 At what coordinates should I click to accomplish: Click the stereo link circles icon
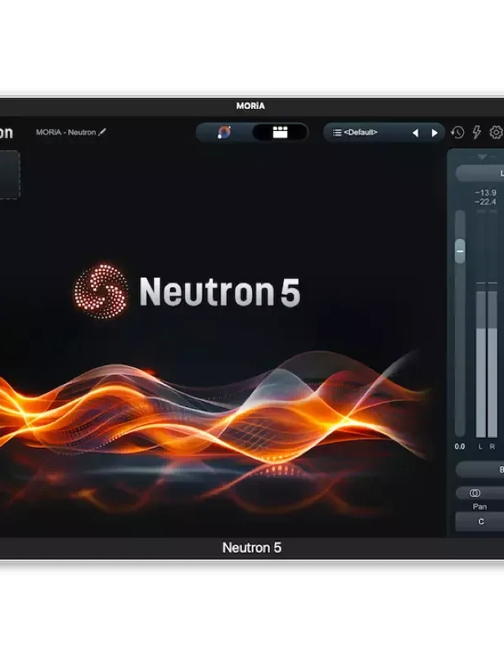click(x=475, y=493)
